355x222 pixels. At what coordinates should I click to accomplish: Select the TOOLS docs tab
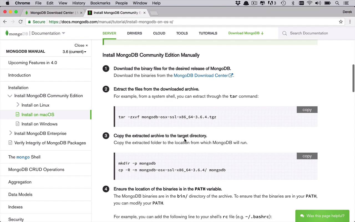click(x=182, y=33)
